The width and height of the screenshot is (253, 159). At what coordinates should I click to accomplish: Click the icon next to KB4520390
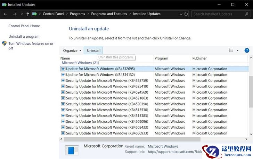pos(63,104)
